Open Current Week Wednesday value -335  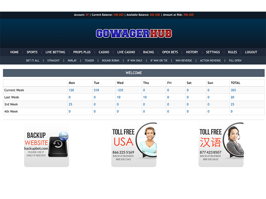point(120,90)
